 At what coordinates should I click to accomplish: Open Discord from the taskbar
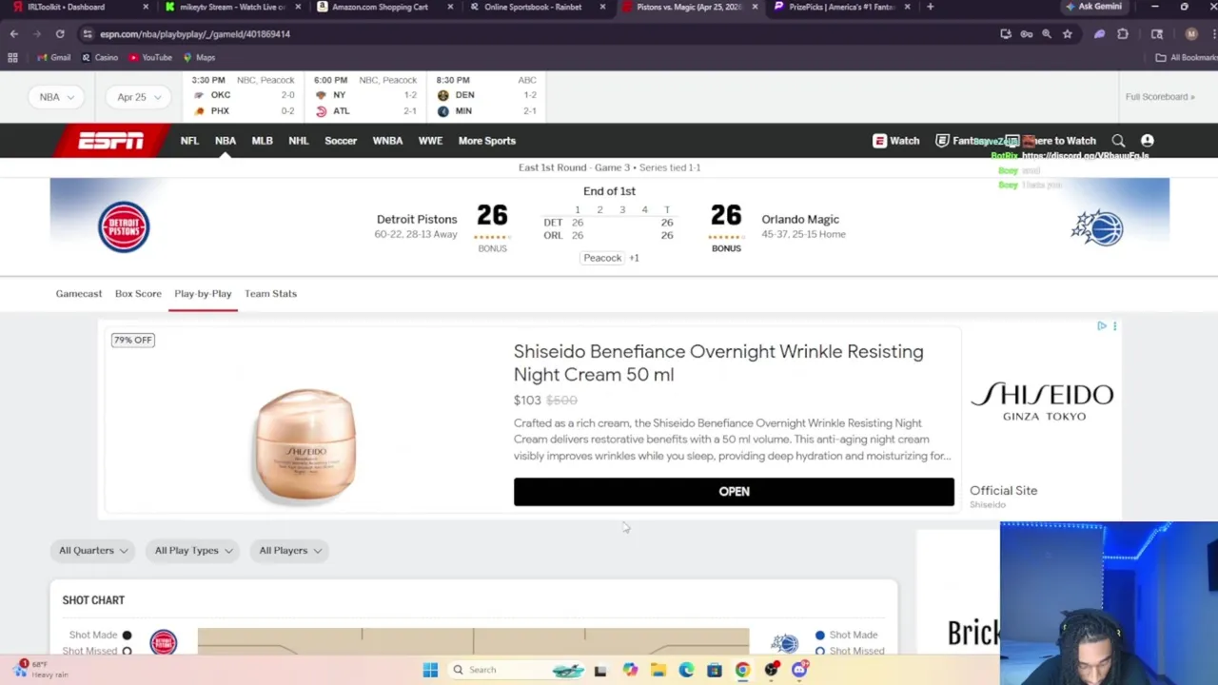(x=799, y=670)
